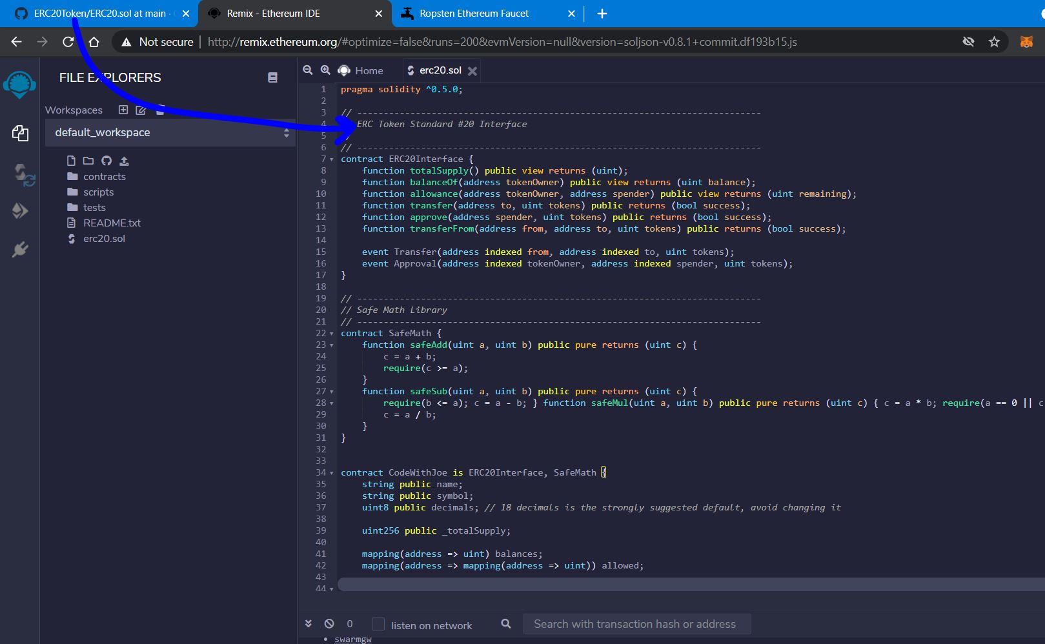Open the File Explorers sidebar icon

tap(20, 134)
